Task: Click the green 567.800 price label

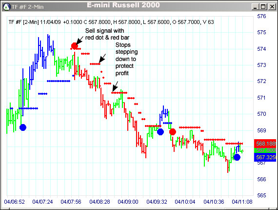Action: (265, 150)
